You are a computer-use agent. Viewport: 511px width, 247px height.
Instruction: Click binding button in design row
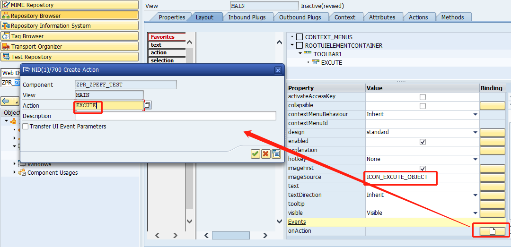point(493,132)
